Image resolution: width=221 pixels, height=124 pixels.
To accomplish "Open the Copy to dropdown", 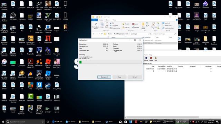I will point(126,27).
